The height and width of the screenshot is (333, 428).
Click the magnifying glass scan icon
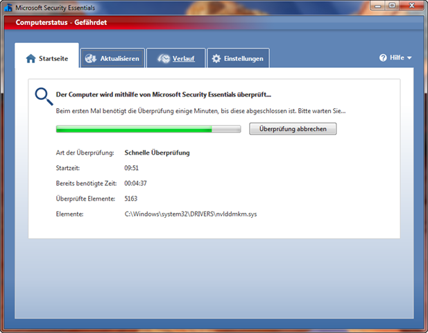(44, 96)
